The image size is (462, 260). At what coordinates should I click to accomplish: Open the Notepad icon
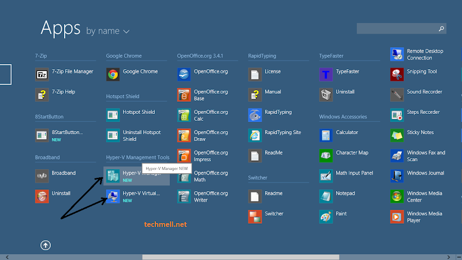[x=326, y=196]
